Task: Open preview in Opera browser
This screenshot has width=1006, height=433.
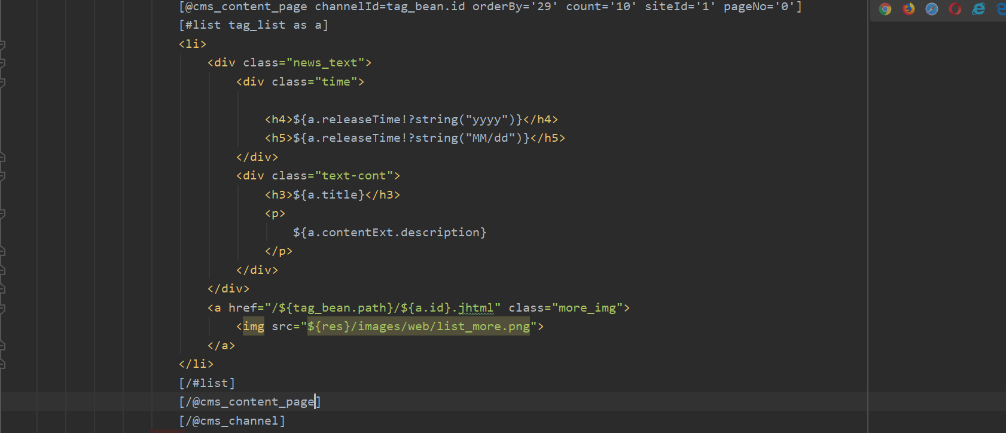Action: coord(955,9)
